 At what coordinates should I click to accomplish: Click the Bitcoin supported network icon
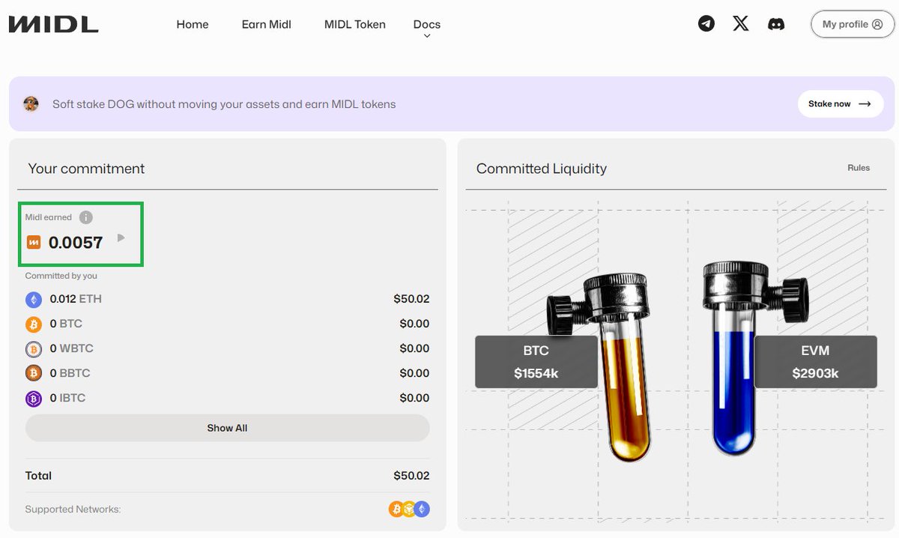coord(396,510)
